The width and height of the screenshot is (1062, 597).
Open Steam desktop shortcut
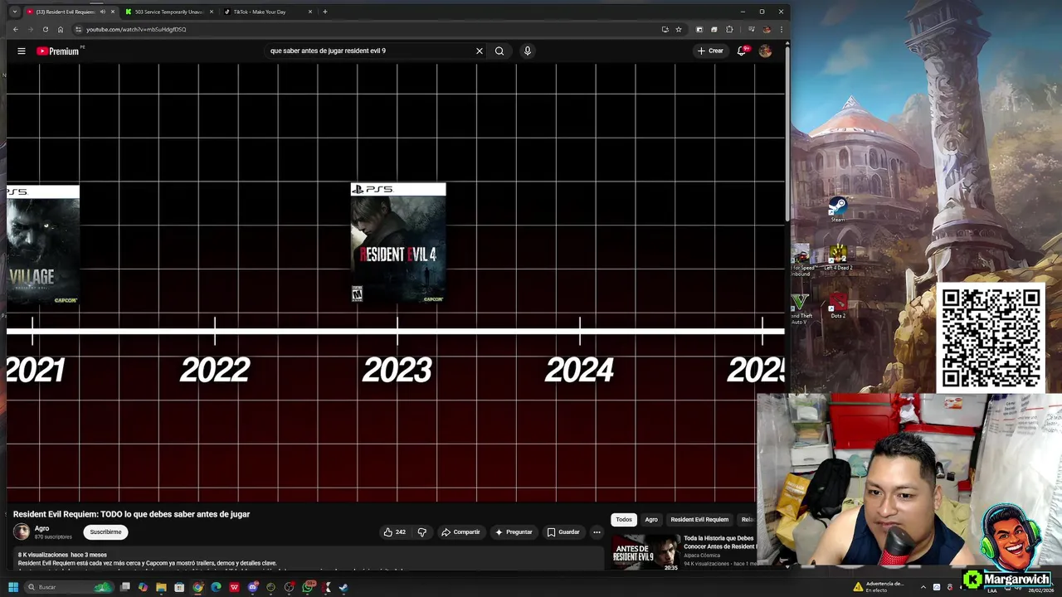point(838,209)
